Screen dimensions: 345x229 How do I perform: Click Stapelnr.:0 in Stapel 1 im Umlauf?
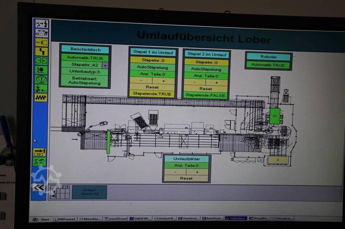pyautogui.click(x=153, y=60)
